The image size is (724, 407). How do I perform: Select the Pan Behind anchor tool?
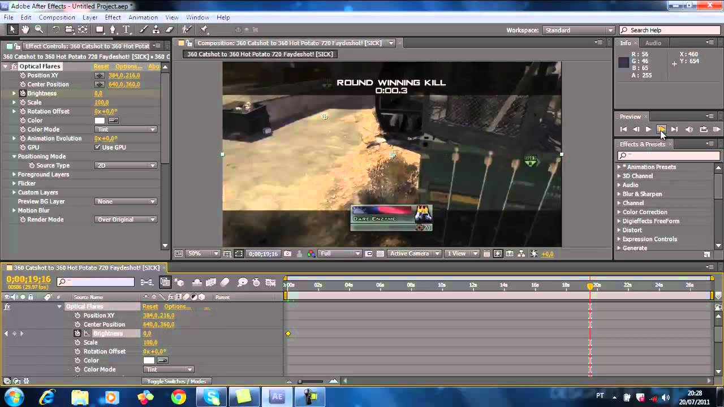coord(83,29)
